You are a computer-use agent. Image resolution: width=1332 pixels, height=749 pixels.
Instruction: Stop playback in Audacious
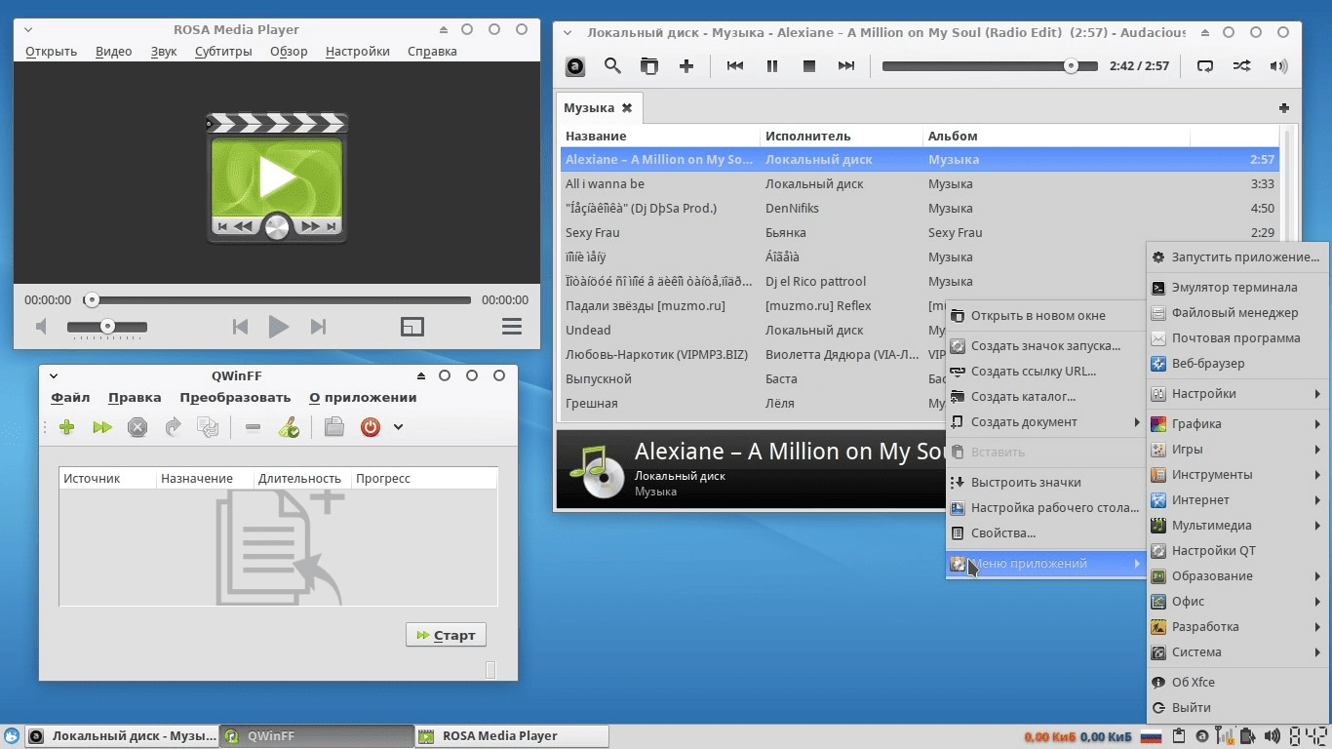click(808, 66)
